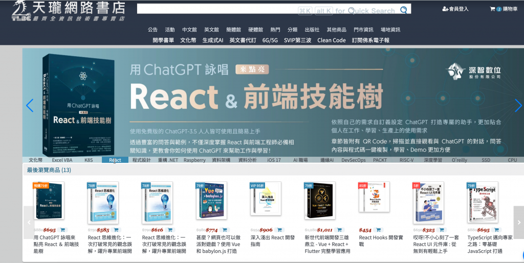The image size is (524, 263).
Task: Open the 中文館 menu
Action: coord(189,30)
